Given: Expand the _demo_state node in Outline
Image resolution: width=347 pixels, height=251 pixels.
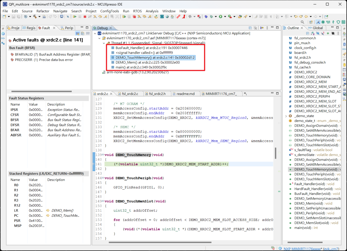Looking at the screenshot, I should coord(286,116).
